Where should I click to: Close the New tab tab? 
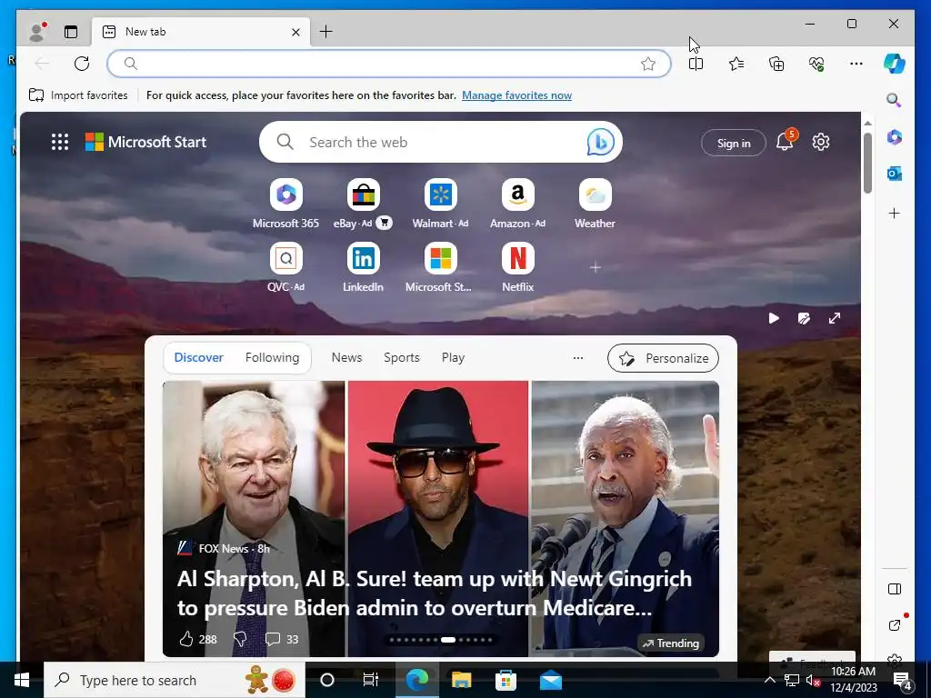(x=295, y=32)
